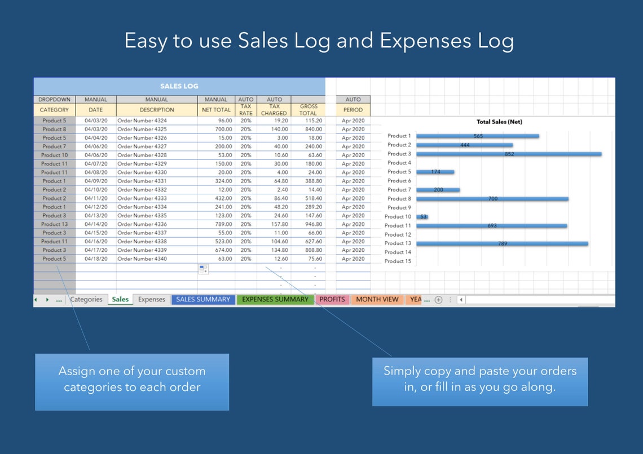Open the category dropdown showing Product 5

(x=54, y=121)
